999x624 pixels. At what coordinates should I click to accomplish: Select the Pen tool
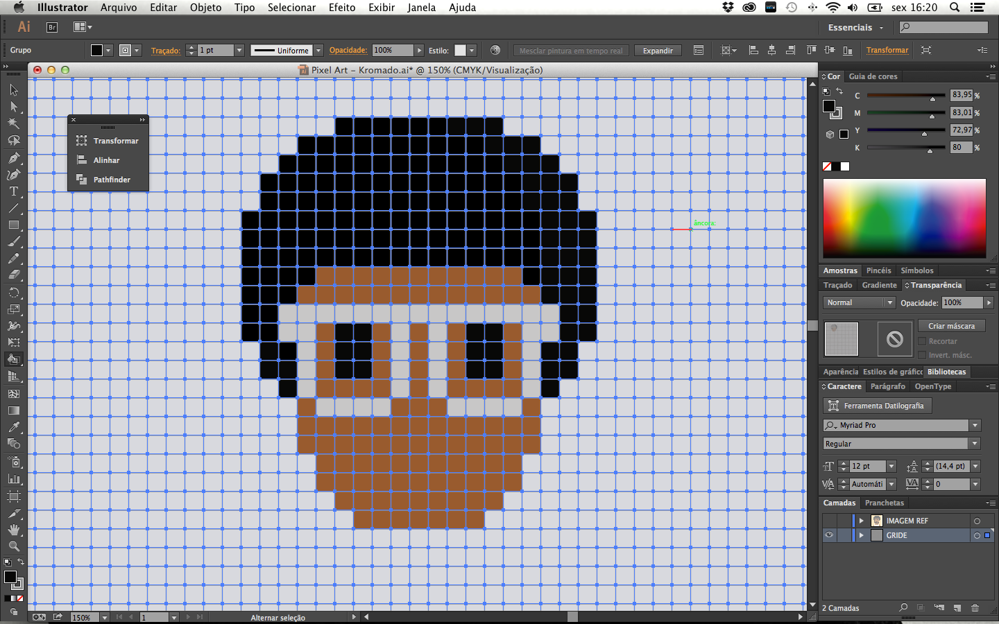[14, 158]
